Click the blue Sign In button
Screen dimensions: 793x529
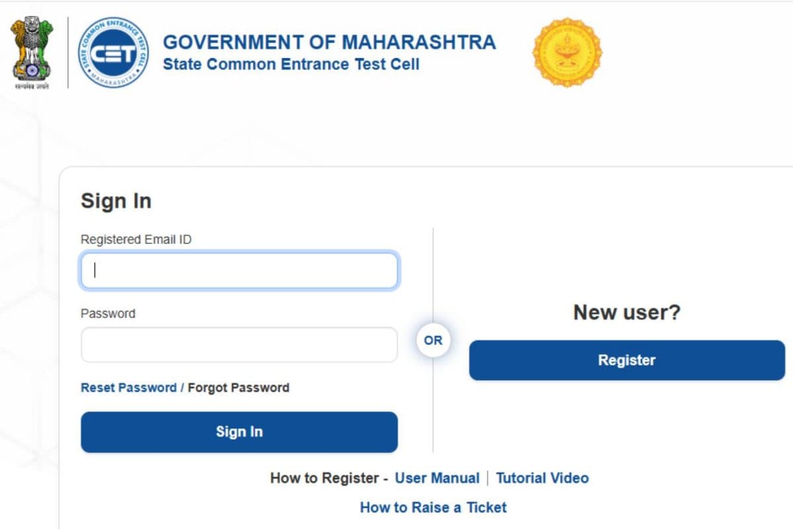point(239,432)
